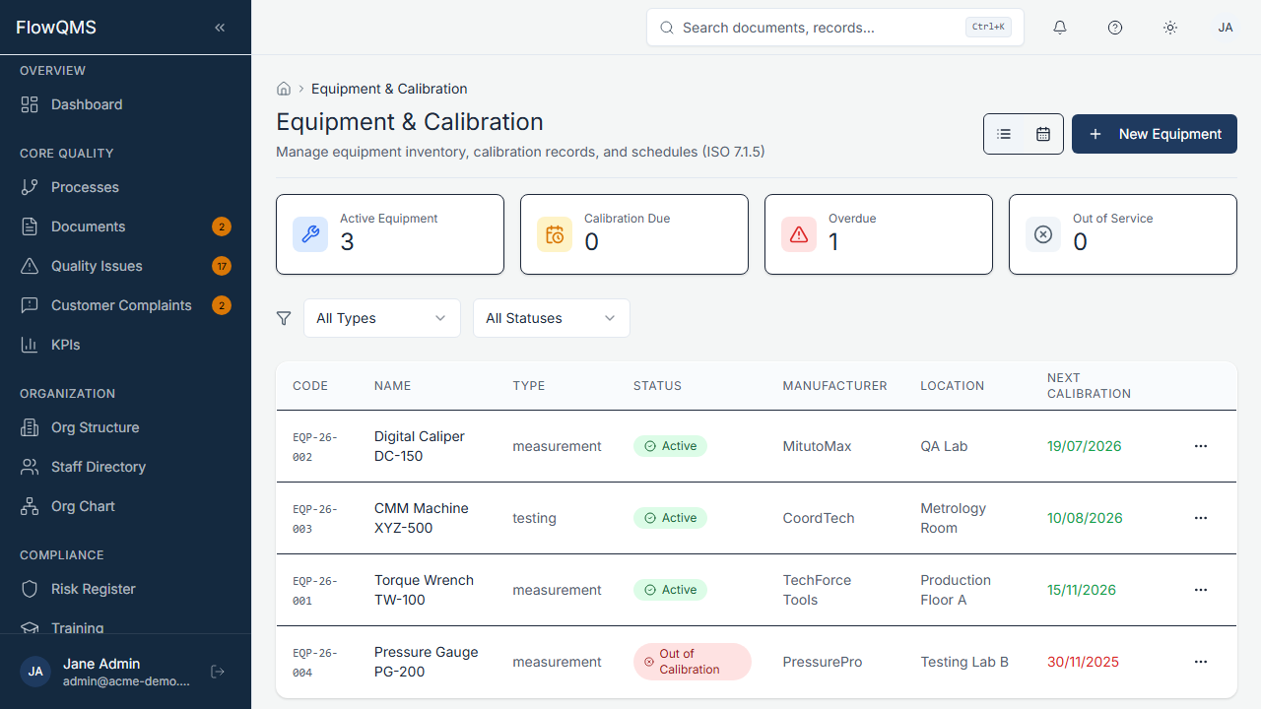
Task: Select the Processes sidebar icon
Action: click(31, 187)
